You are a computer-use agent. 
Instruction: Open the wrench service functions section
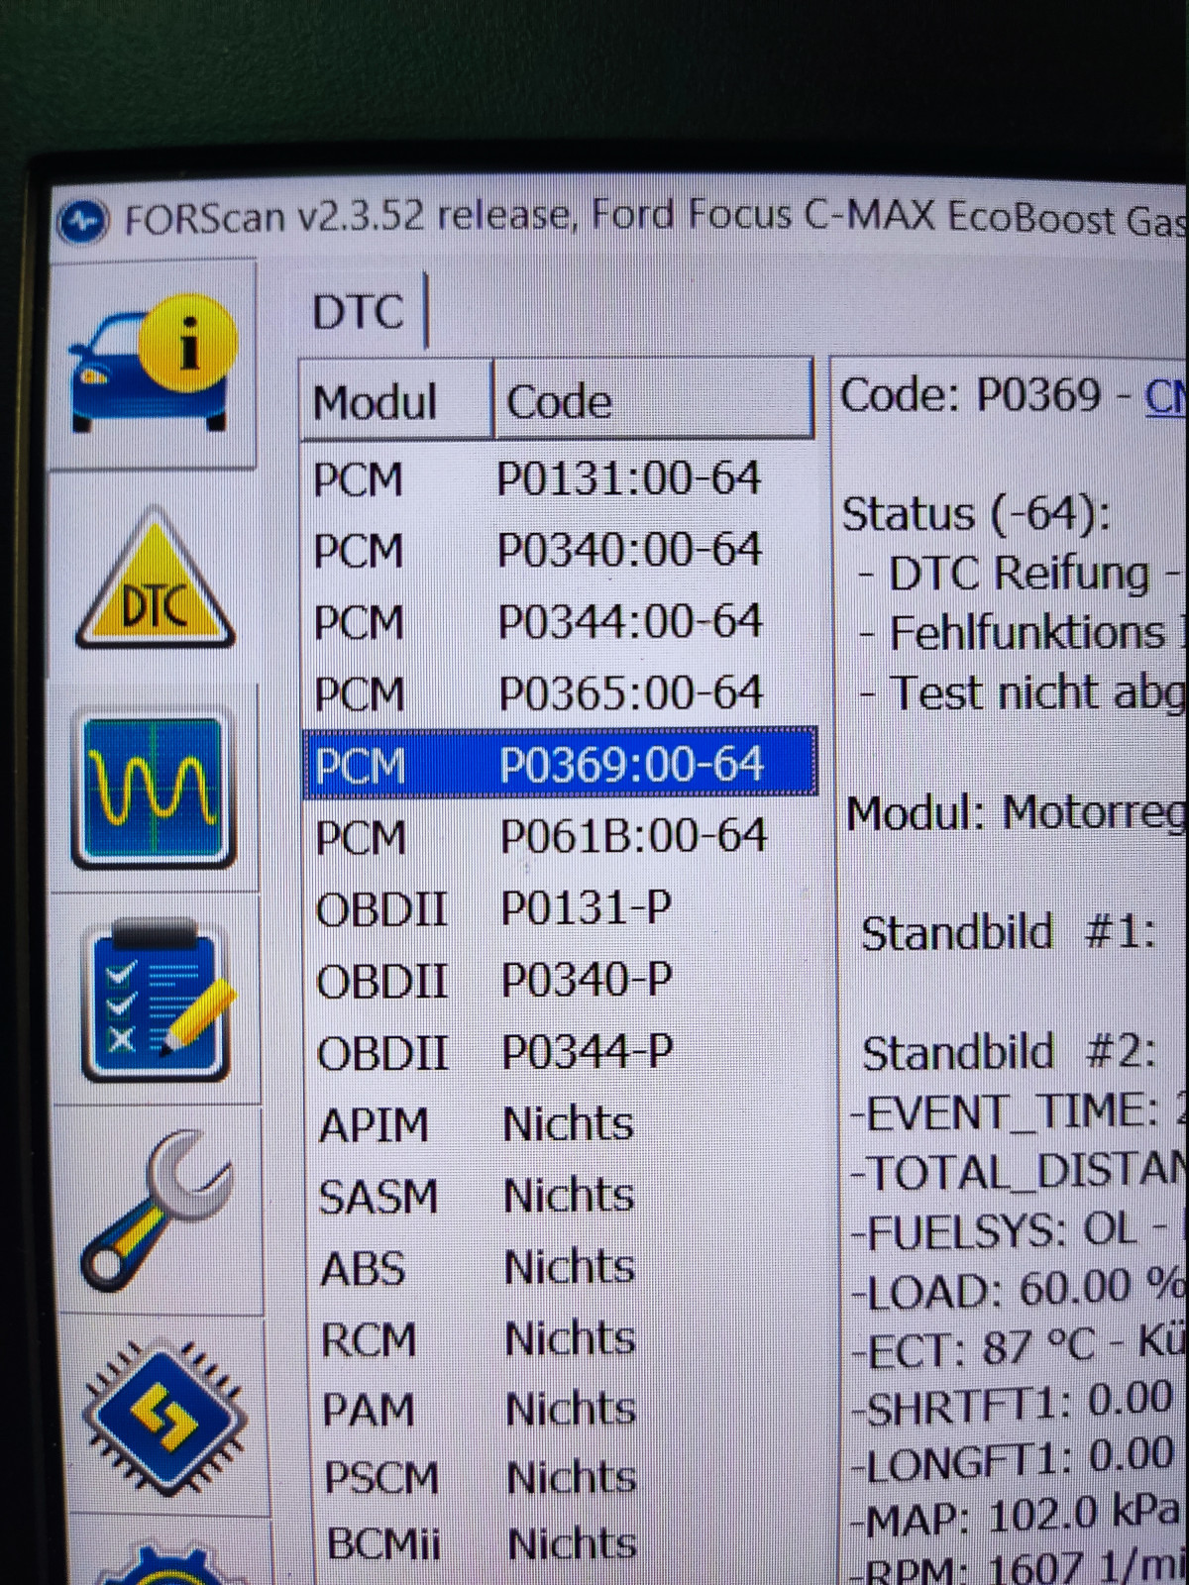tap(159, 1211)
